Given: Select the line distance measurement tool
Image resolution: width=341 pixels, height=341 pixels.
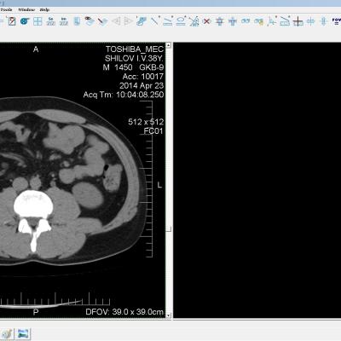Looking at the screenshot, I should point(154,21).
